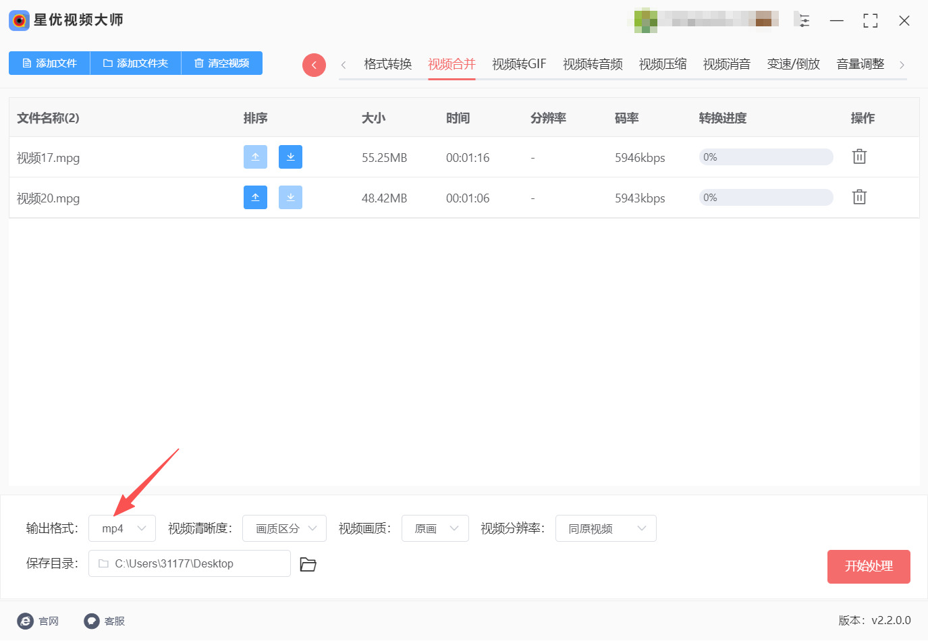
Task: Expand the 视频清晰度 dropdown
Action: click(x=284, y=528)
